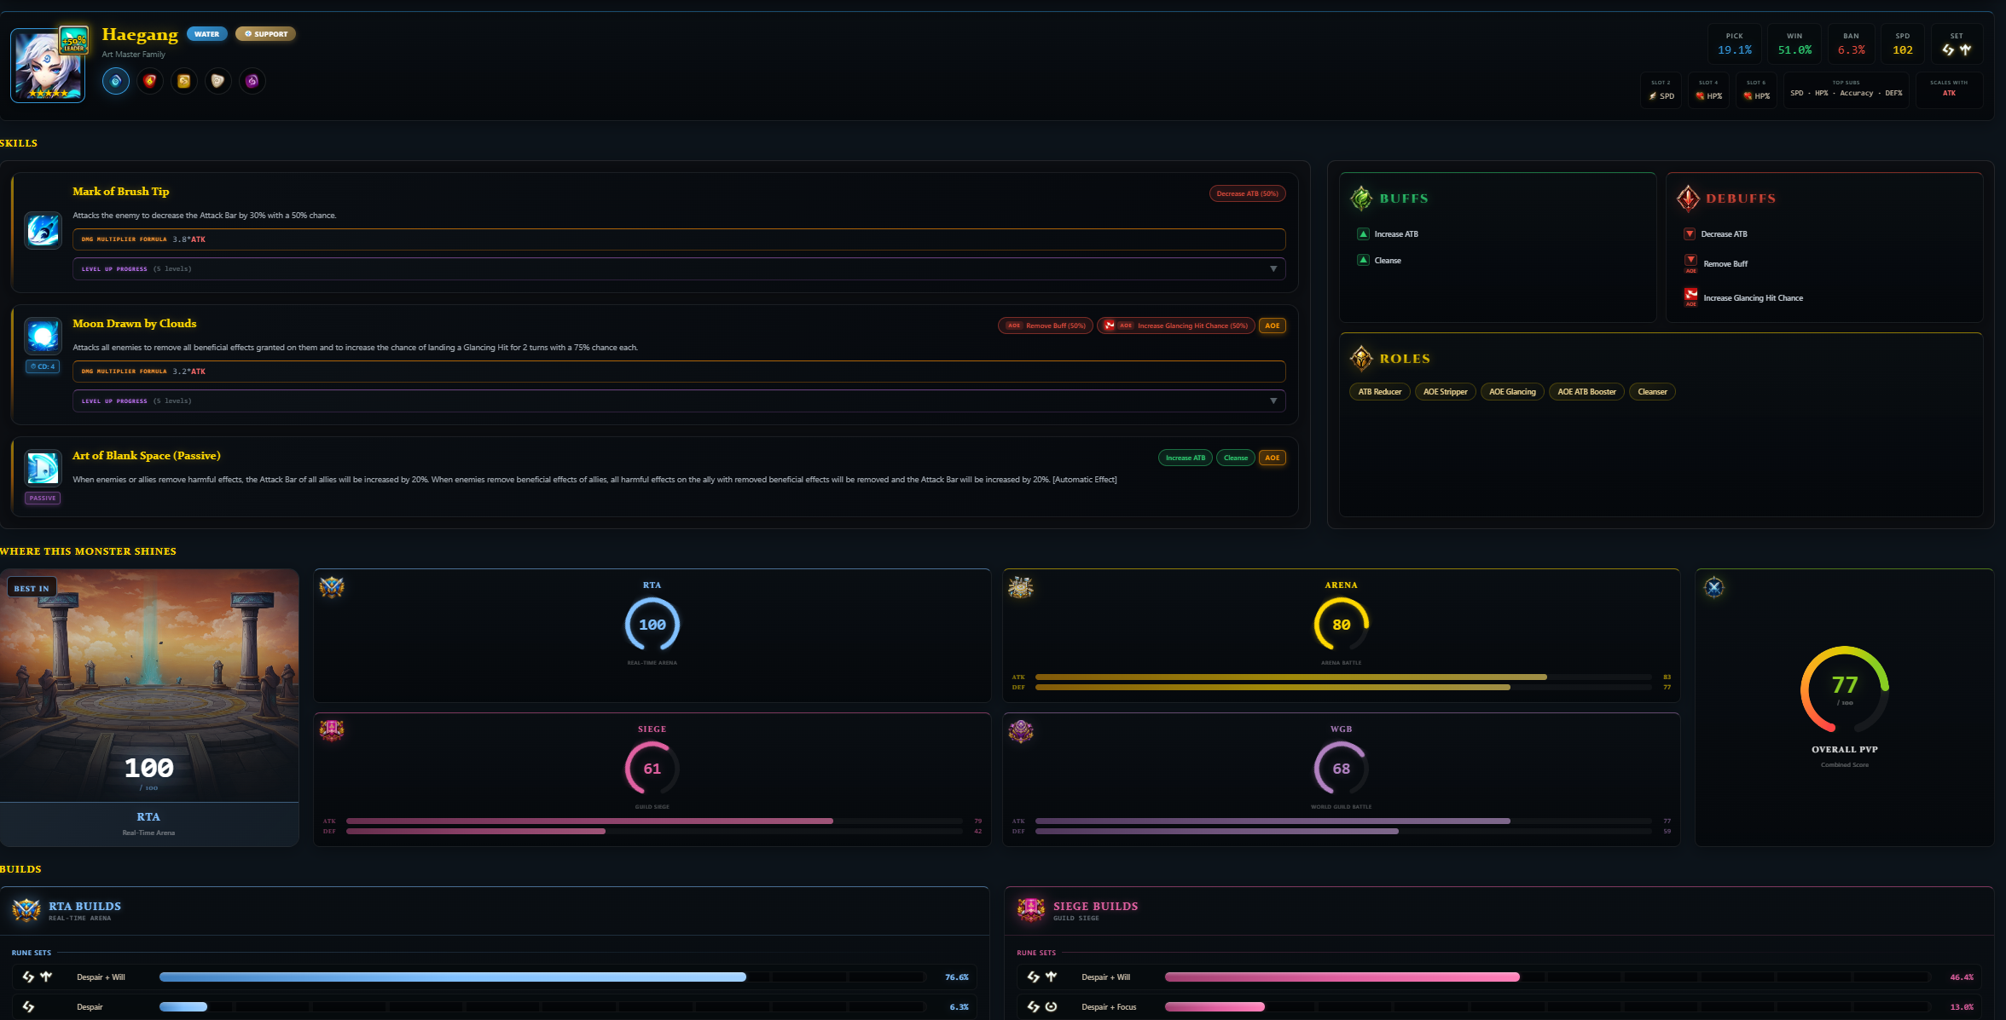Click the RTA Despair + Will usage bar

[542, 977]
